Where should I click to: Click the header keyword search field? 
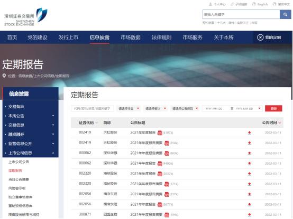coord(241,14)
